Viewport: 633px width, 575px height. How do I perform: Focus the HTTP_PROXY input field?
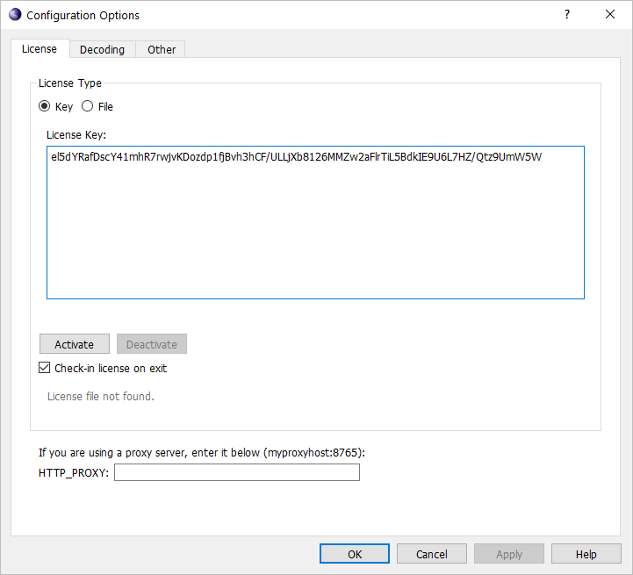click(237, 473)
